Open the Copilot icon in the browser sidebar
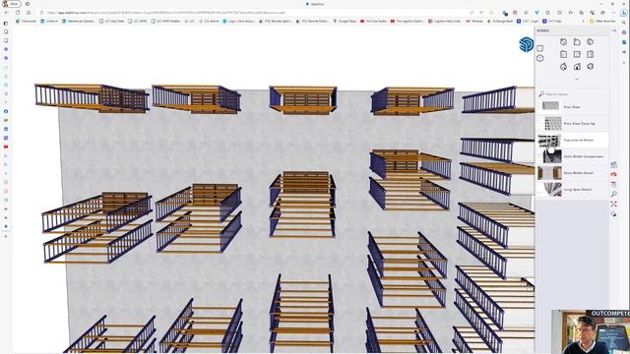The image size is (630, 354). 624,13
